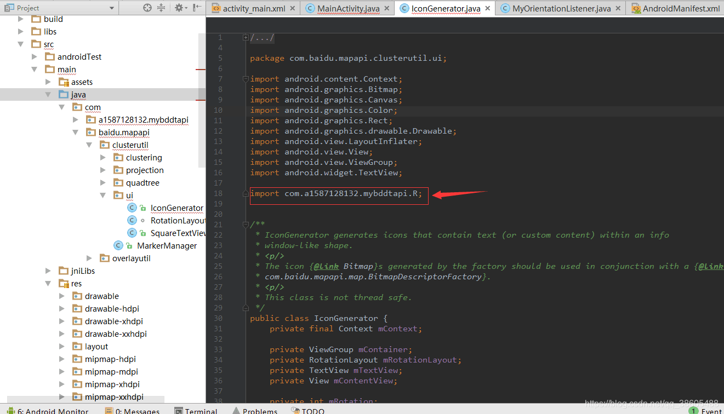Select the mipmap-mdpi folder

pos(110,371)
